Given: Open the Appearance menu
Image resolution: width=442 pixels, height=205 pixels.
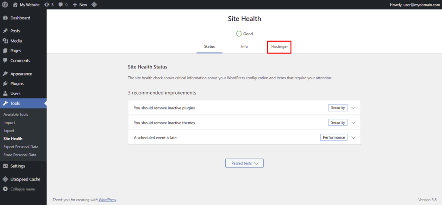Looking at the screenshot, I should click(21, 74).
